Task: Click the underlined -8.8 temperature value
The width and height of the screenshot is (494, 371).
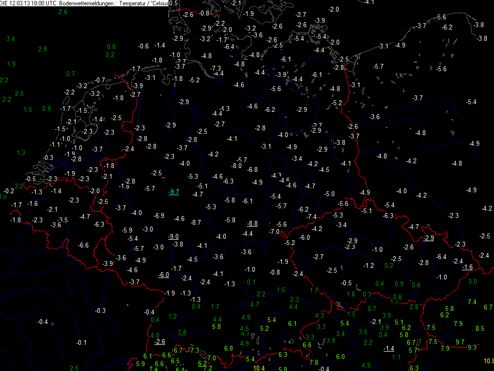Action: (252, 223)
